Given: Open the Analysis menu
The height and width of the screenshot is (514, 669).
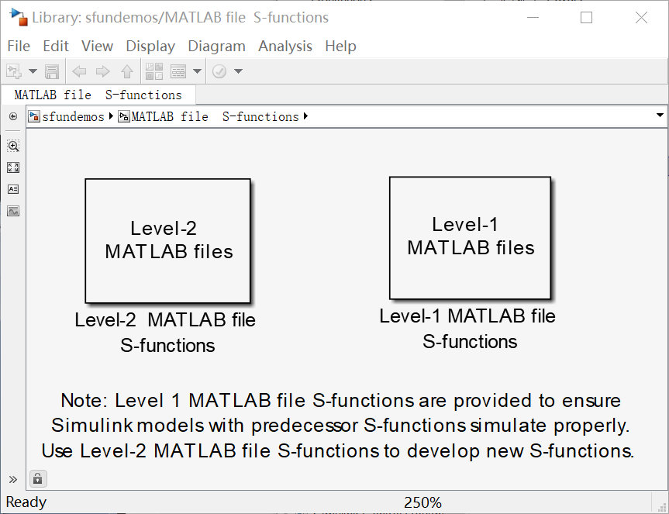Looking at the screenshot, I should (285, 47).
